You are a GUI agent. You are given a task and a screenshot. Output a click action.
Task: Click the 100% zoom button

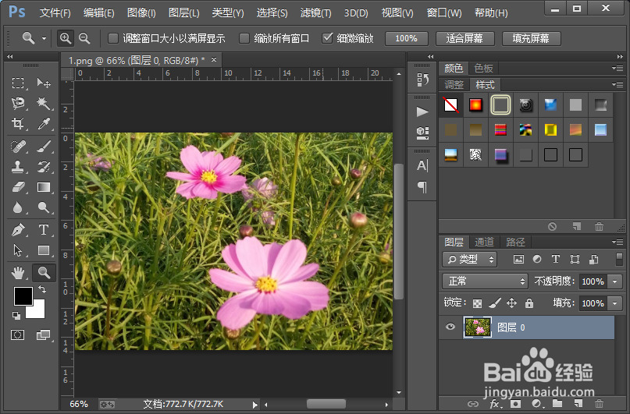click(406, 38)
